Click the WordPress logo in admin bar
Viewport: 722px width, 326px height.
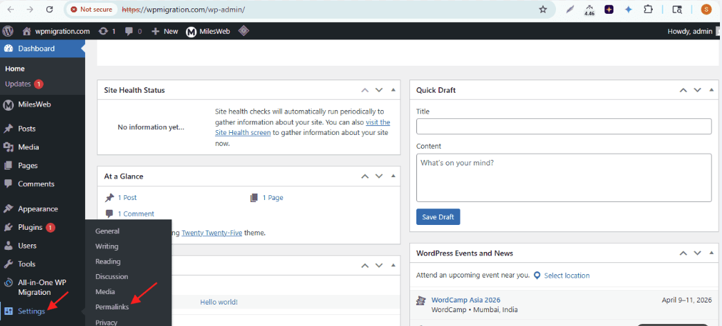[8, 31]
